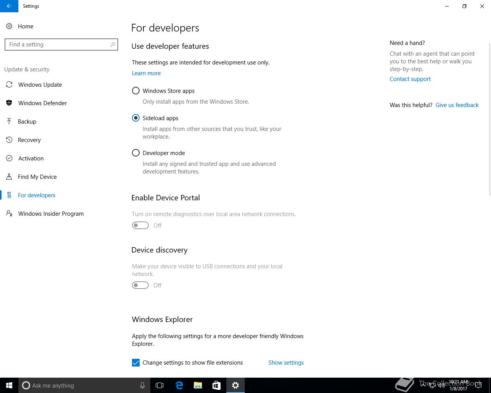Click Contact support link
The height and width of the screenshot is (393, 491).
pos(410,79)
